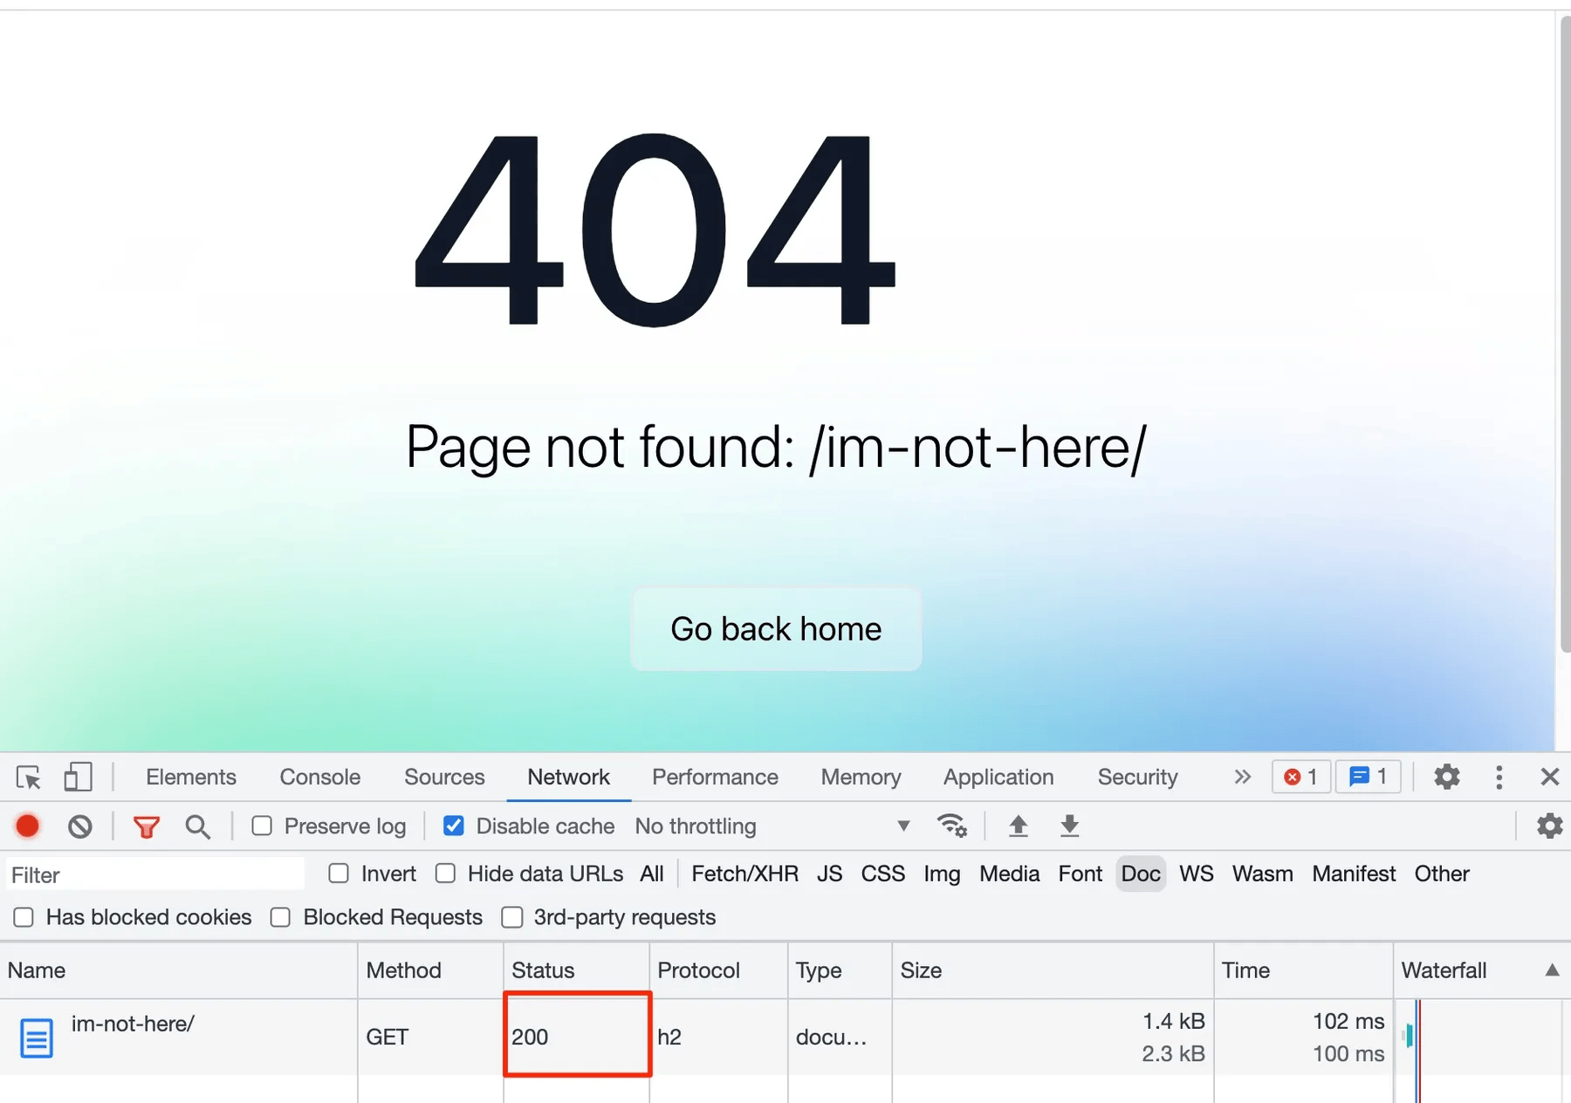Click the page vertical scrollbar
1571x1103 pixels.
tap(1565, 336)
